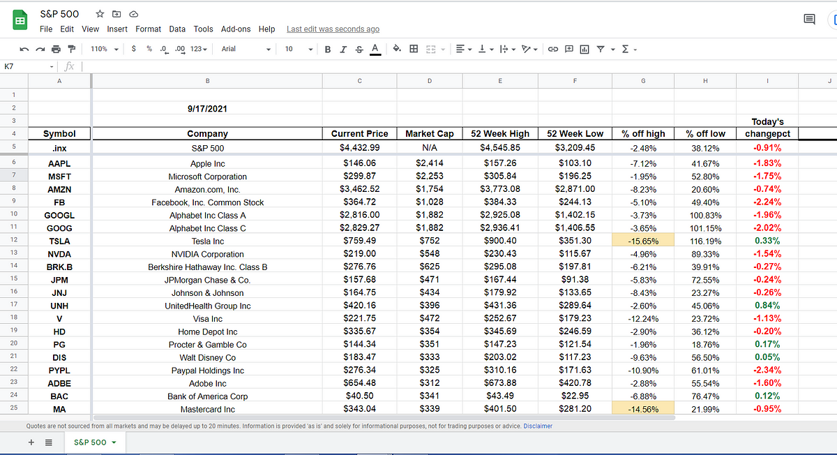Click the Create a filter icon
This screenshot has height=455, width=837.
click(600, 49)
